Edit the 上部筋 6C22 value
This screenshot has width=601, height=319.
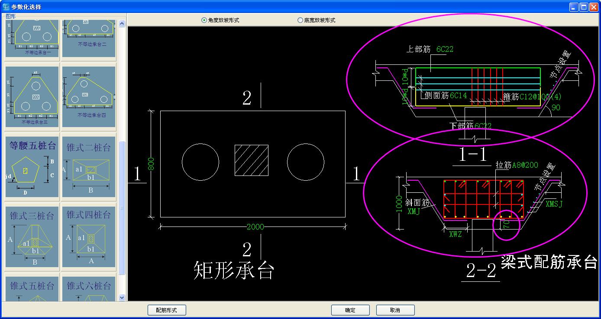tap(445, 49)
